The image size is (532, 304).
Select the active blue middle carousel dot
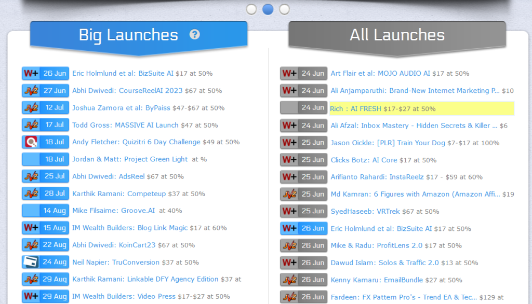(x=268, y=9)
